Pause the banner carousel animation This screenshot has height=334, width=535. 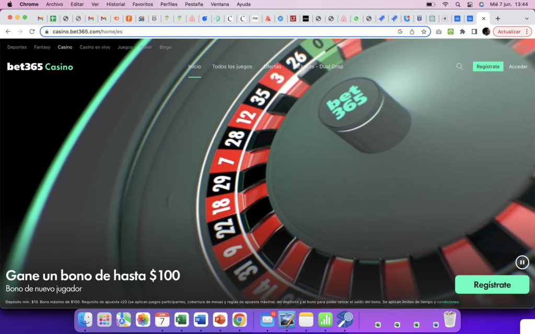522,262
